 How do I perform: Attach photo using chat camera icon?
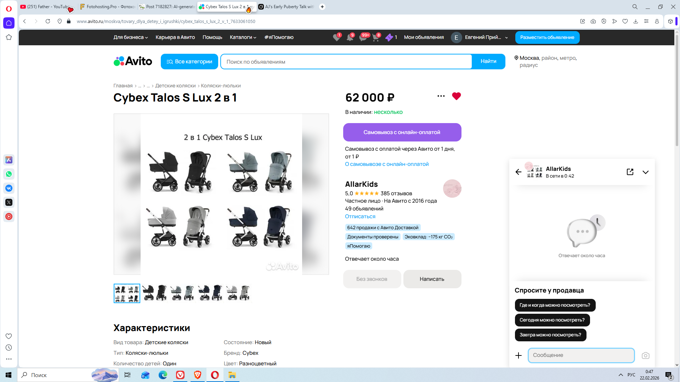645,355
